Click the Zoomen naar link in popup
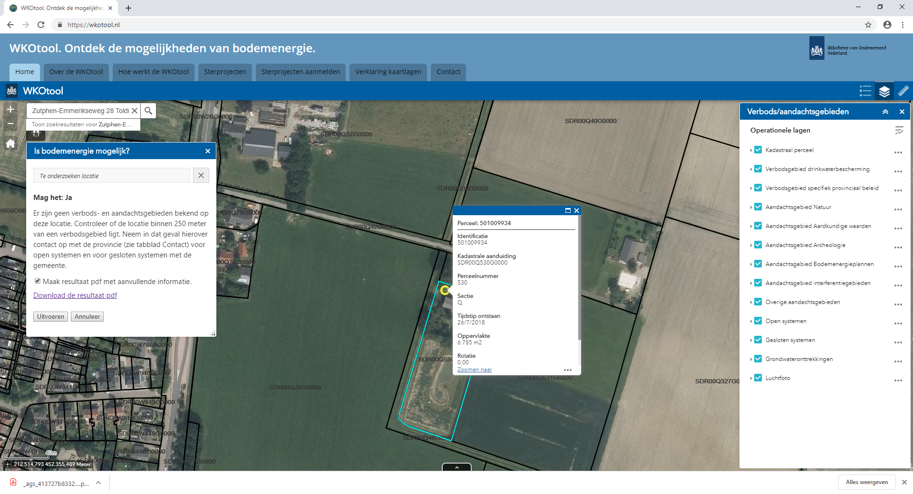Image resolution: width=913 pixels, height=494 pixels. pos(475,370)
